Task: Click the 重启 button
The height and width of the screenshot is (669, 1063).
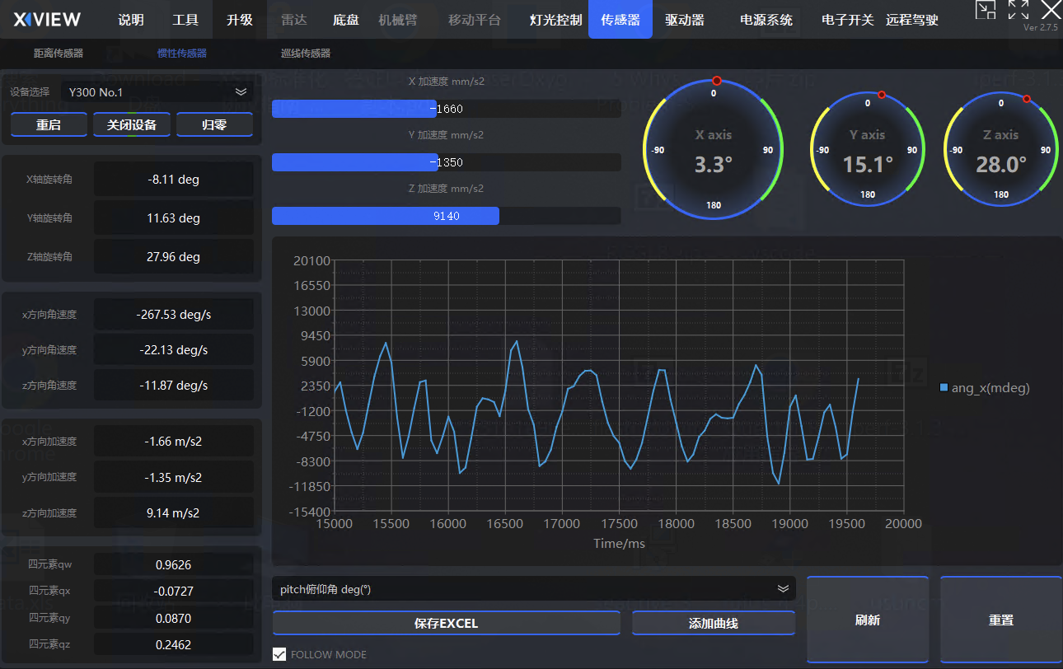Action: point(49,125)
